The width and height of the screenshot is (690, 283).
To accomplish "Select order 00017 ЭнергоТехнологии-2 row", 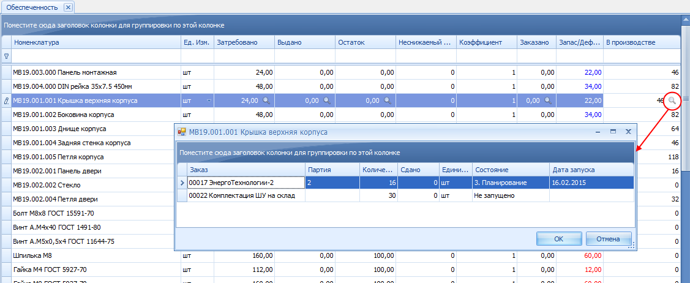I will [x=405, y=182].
